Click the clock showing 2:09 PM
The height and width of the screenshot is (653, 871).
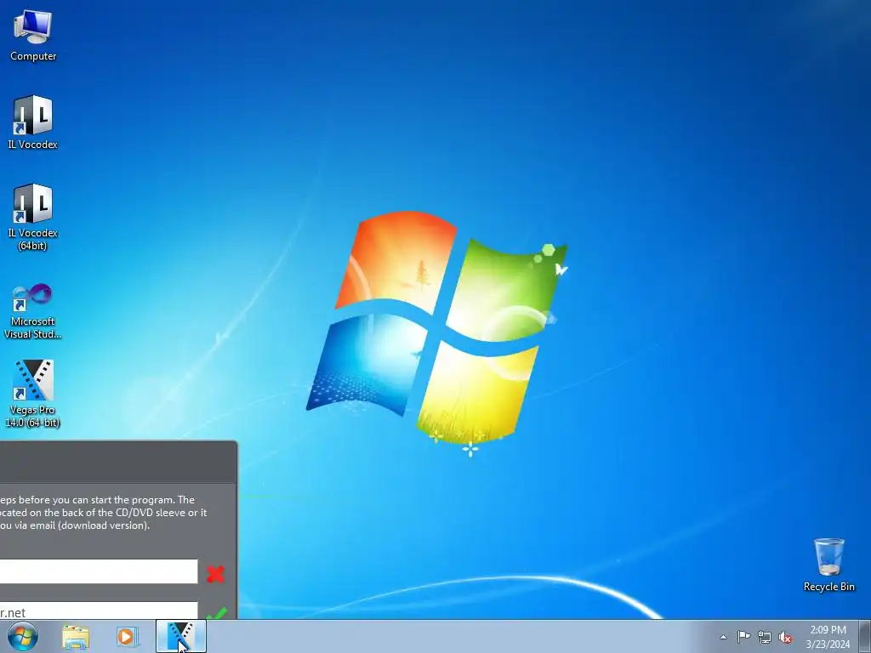point(828,630)
